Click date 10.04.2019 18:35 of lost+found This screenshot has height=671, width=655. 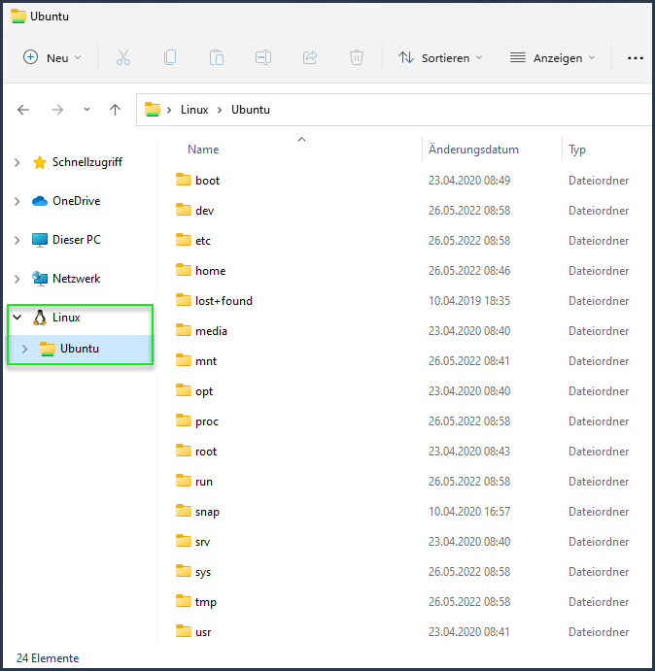tap(469, 301)
